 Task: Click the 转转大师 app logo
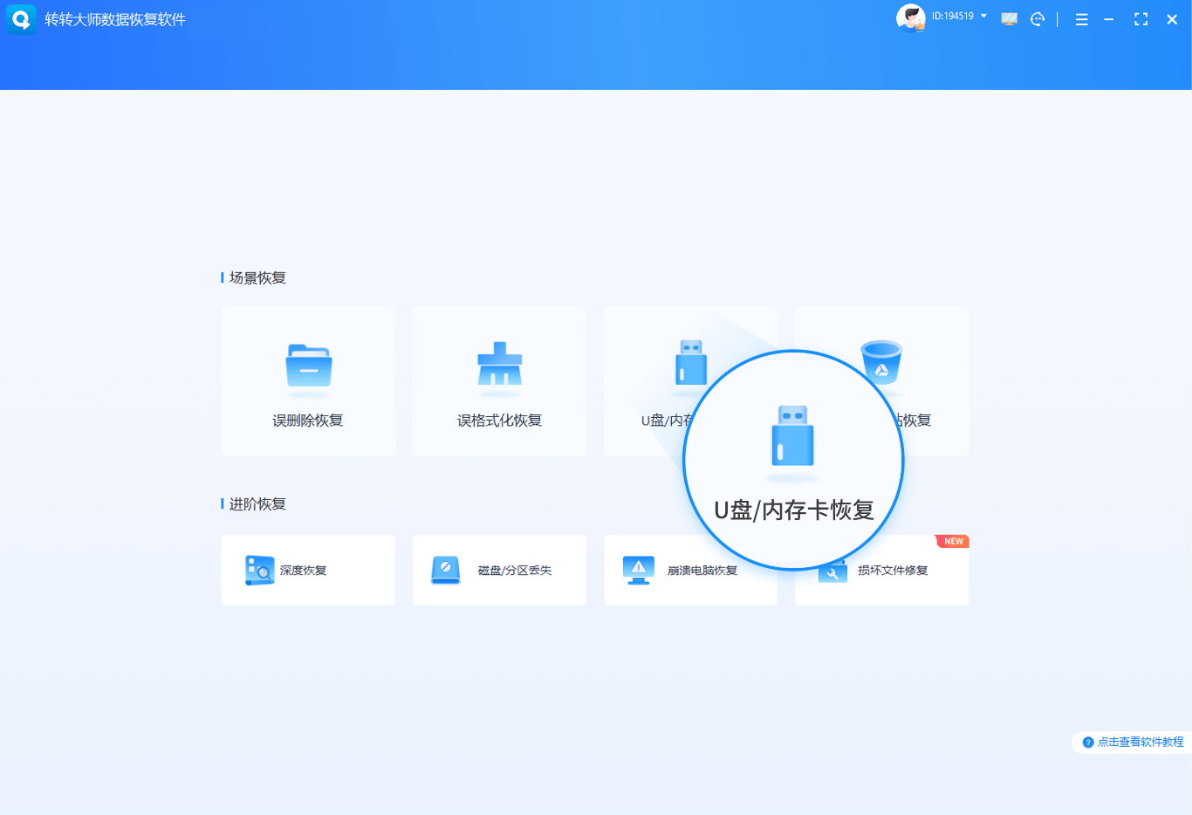21,19
